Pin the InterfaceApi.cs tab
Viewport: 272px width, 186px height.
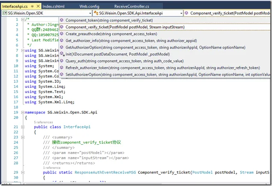(x=32, y=6)
